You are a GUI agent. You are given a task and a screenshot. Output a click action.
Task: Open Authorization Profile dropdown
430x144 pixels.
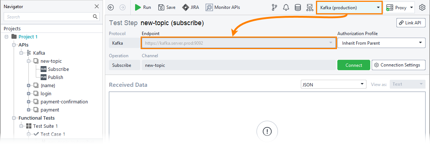click(381, 43)
